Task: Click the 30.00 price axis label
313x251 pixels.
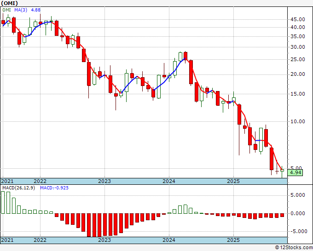Action: 298,47
